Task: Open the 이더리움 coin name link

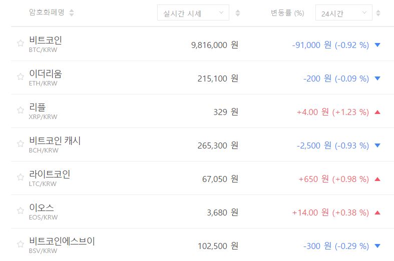Action: coord(46,73)
